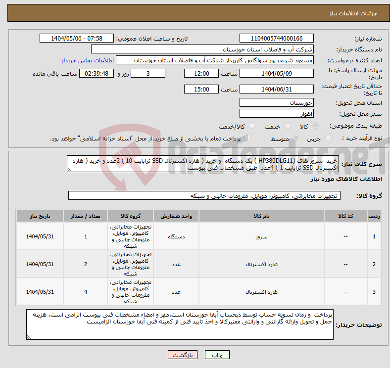Click the delivery province خوزستان field
The image size is (390, 368).
pos(277,102)
